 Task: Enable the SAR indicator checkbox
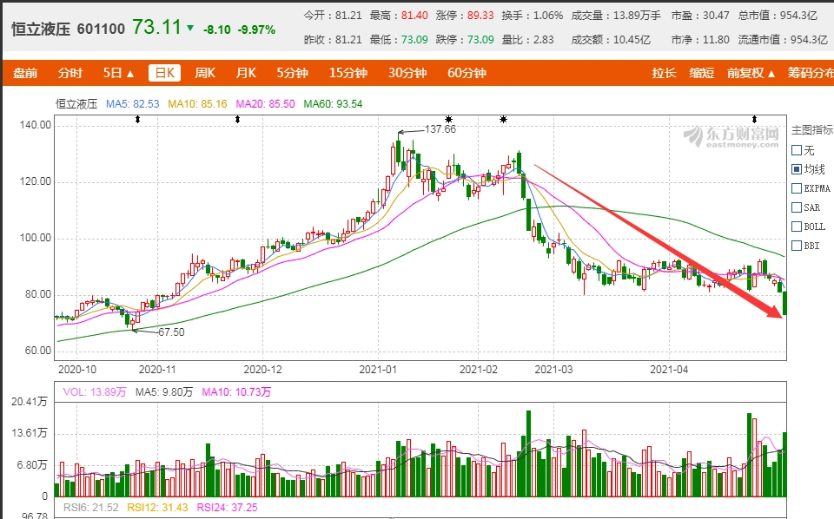(x=796, y=207)
